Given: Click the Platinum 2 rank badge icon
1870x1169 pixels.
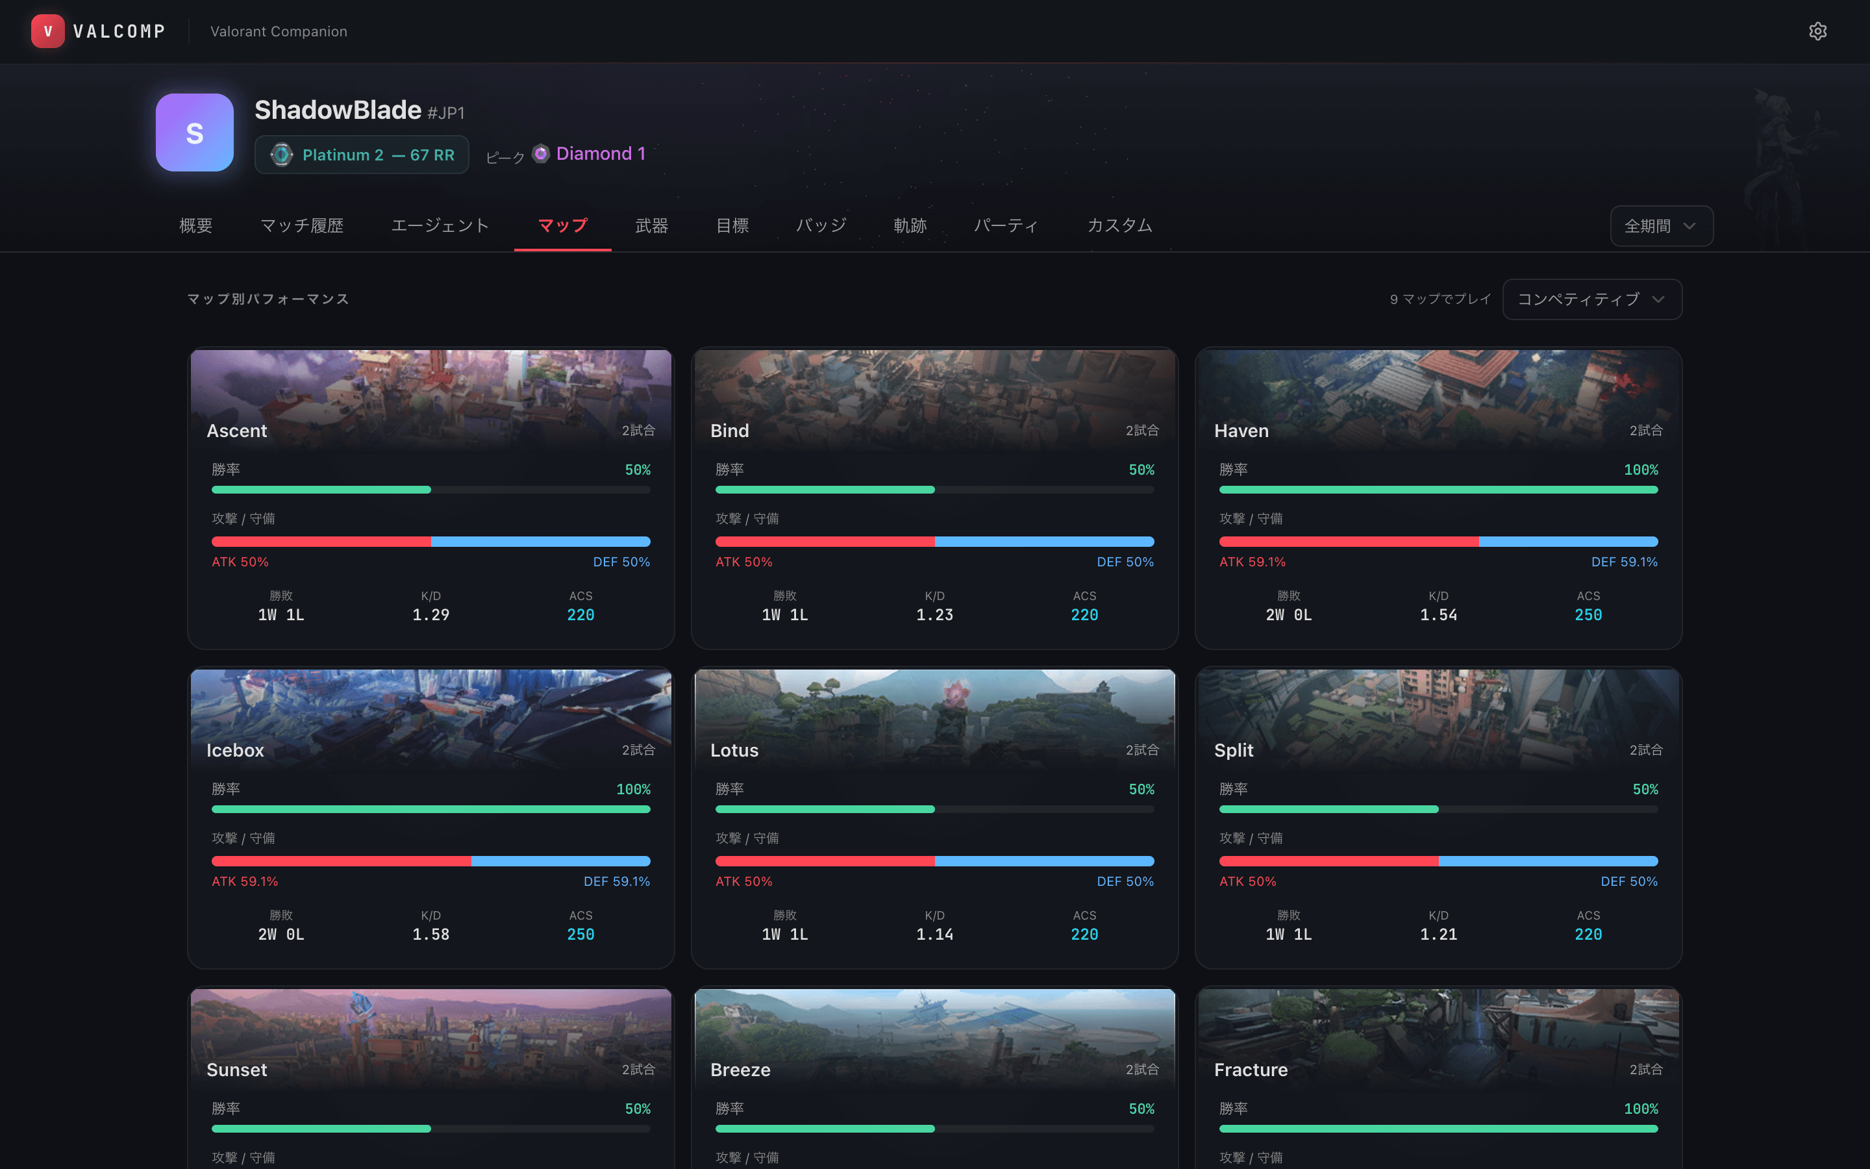Looking at the screenshot, I should [282, 155].
